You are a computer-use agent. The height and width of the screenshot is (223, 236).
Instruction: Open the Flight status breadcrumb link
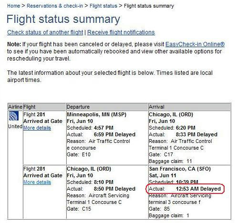tap(103, 6)
